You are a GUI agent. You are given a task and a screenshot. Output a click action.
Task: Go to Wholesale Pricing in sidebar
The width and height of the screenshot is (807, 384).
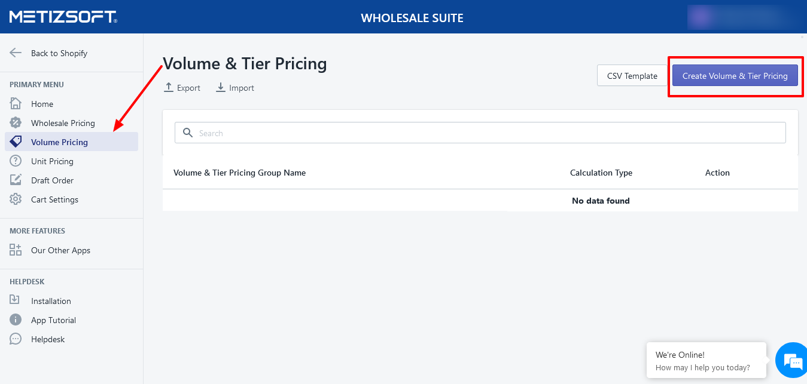tap(63, 123)
